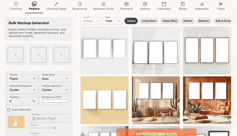Open the Postcards tab label
237x136 pixels.
(127, 9)
